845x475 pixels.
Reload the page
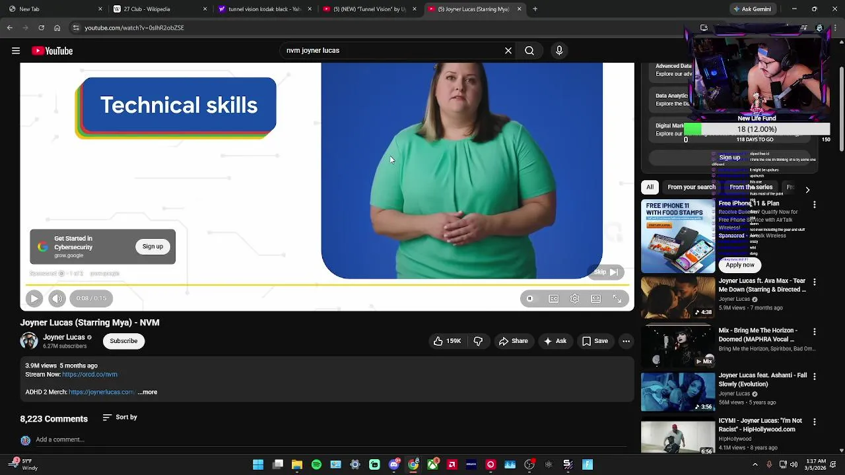[x=41, y=28]
